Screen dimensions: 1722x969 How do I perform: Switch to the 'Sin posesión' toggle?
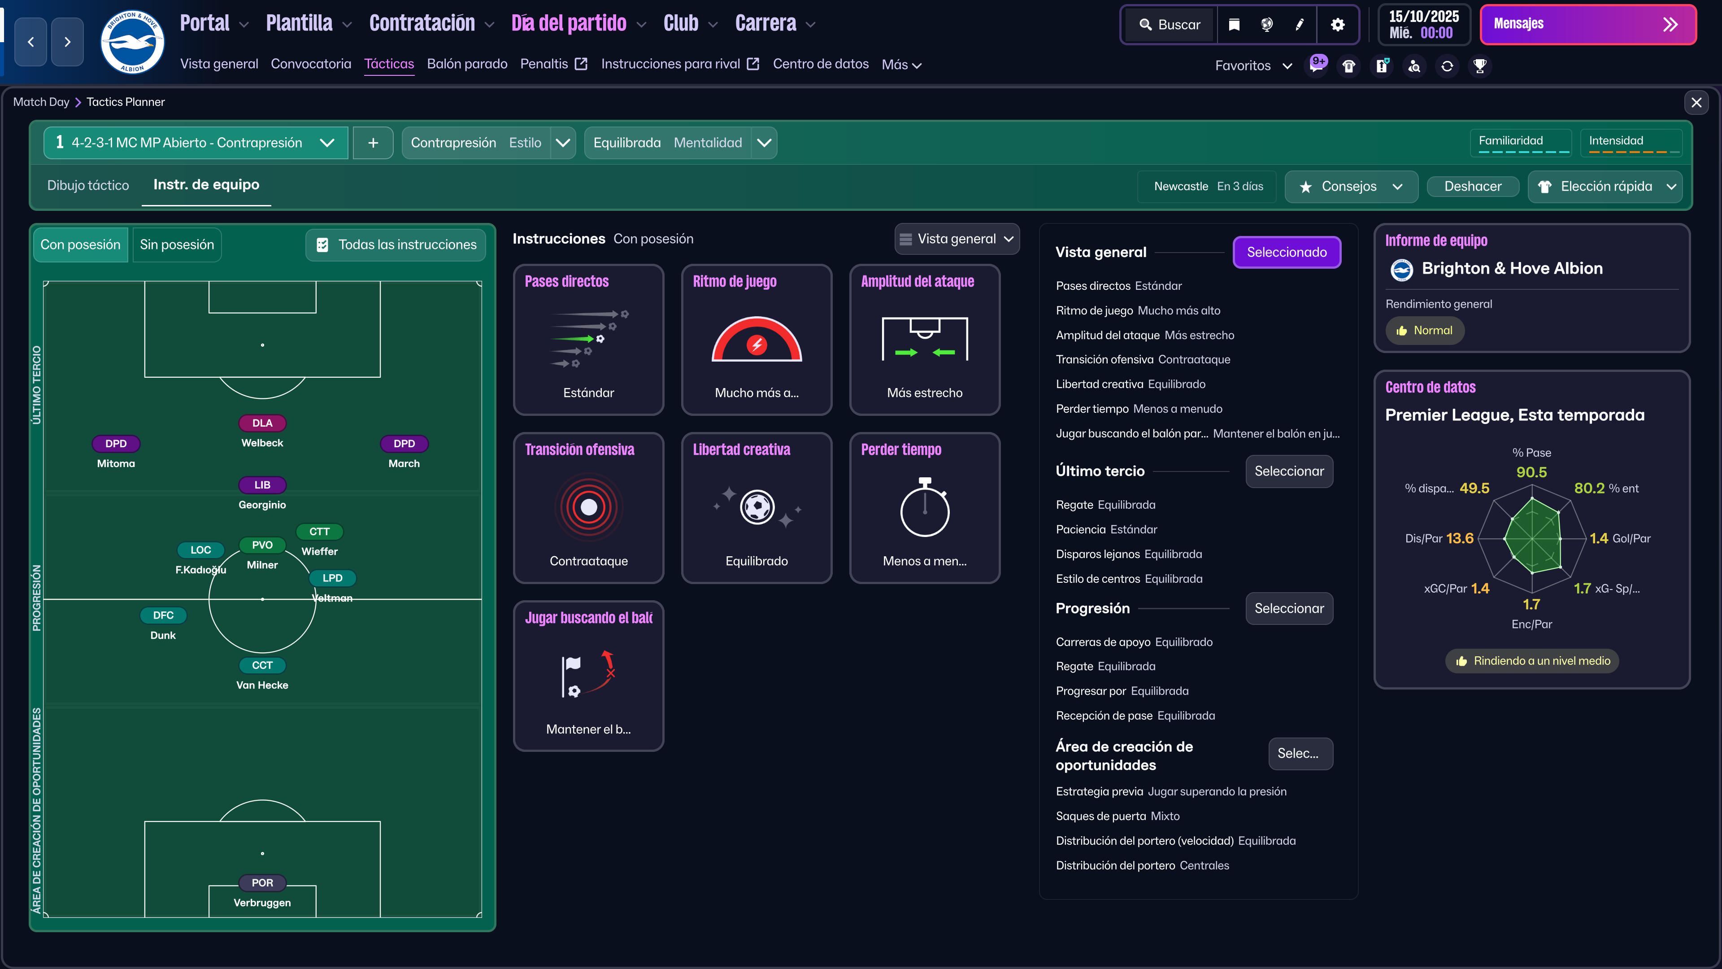tap(176, 245)
